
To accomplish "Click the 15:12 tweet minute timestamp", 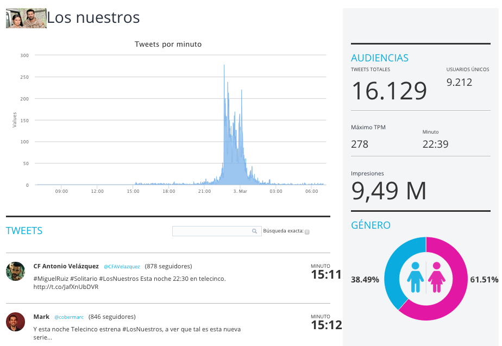I will tap(326, 325).
